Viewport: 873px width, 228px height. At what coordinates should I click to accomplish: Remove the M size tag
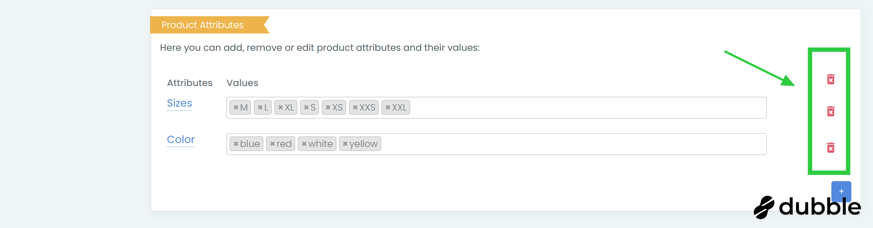(x=236, y=107)
